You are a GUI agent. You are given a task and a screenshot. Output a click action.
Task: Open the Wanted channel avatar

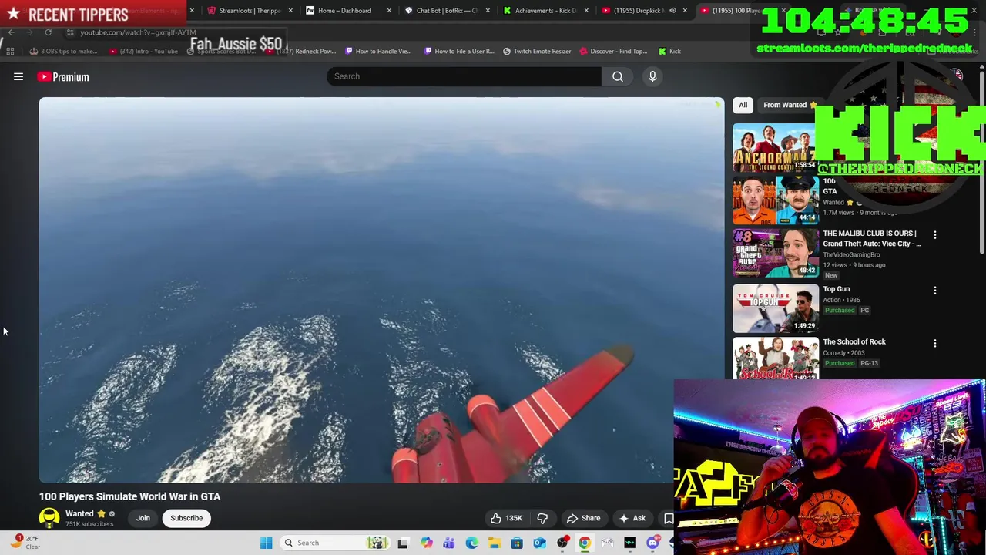(x=49, y=518)
